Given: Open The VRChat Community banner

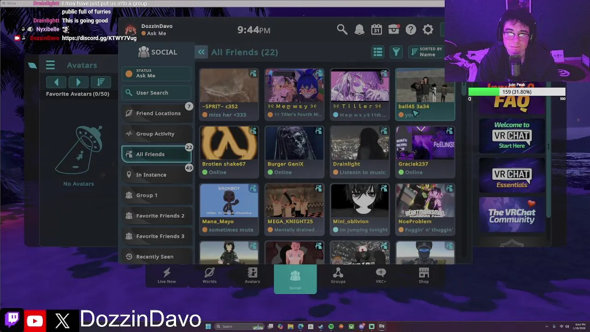Looking at the screenshot, I should pos(512,214).
